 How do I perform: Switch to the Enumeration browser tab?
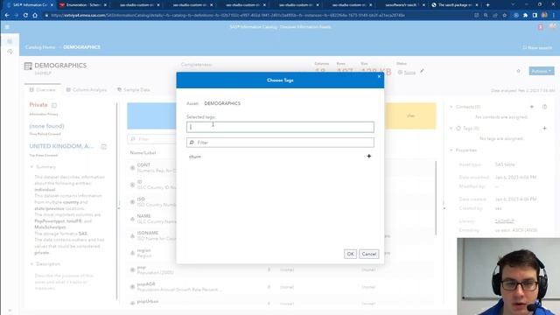tap(83, 5)
